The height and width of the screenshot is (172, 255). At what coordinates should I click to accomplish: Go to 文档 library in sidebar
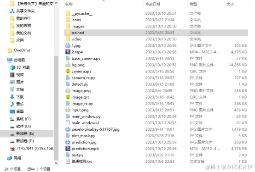pyautogui.click(x=20, y=89)
